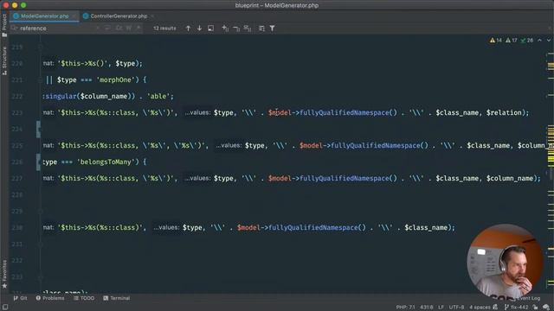The image size is (554, 311).
Task: Click the third multi-selection occurrences icon in find bar
Action: [248, 29]
